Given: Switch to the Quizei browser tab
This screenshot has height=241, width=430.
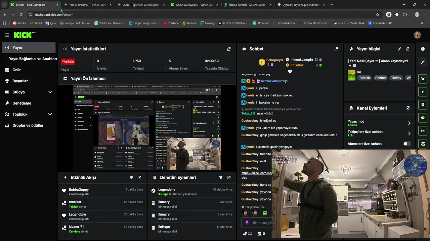Looking at the screenshot, I should tap(141, 5).
